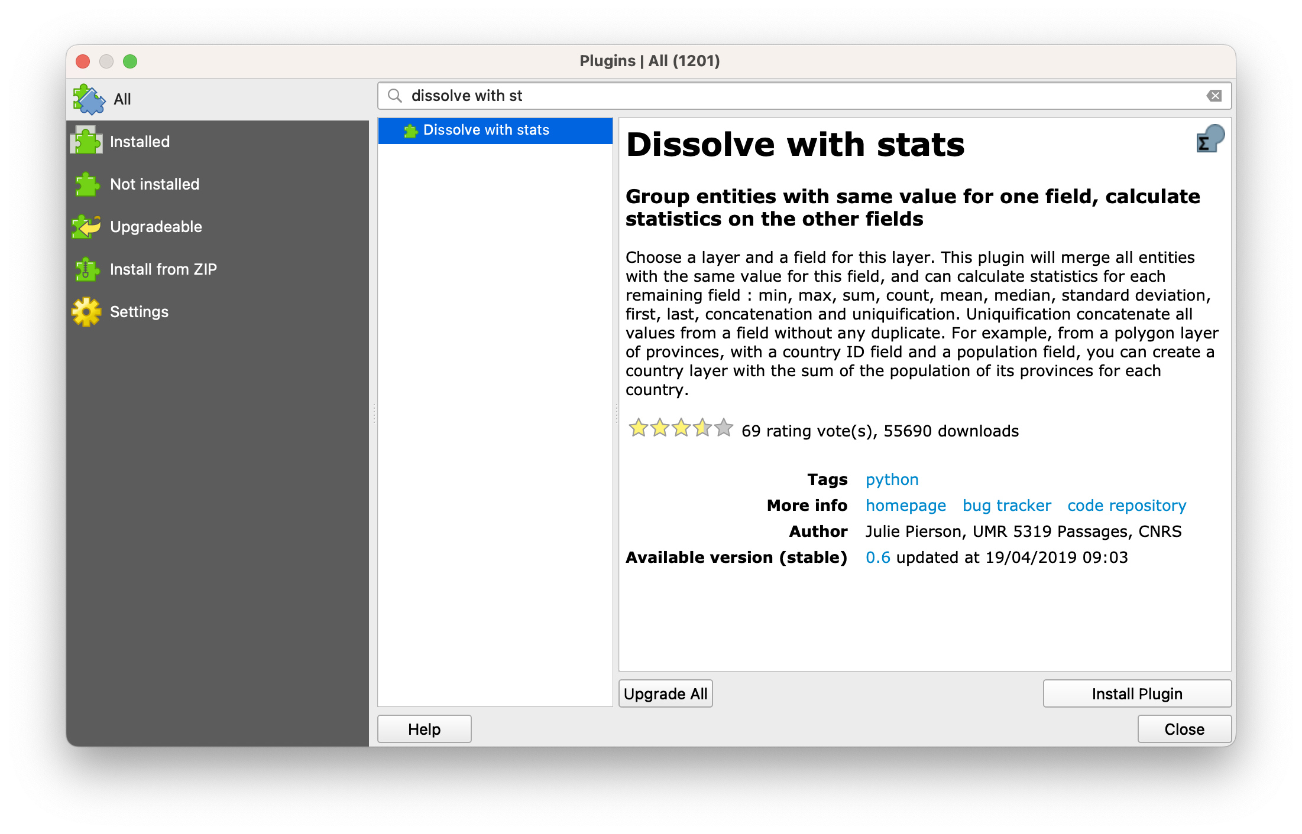Open the code repository link
This screenshot has width=1302, height=834.
coord(1126,506)
